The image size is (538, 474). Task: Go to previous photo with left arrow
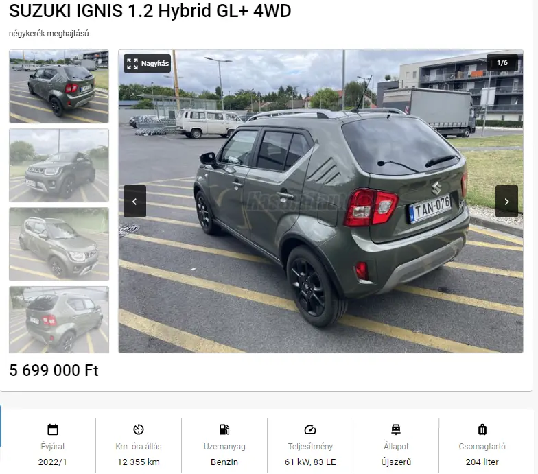pos(134,202)
